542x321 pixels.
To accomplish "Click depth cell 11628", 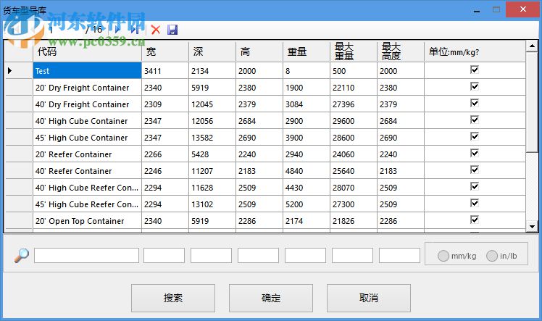I will tap(212, 188).
